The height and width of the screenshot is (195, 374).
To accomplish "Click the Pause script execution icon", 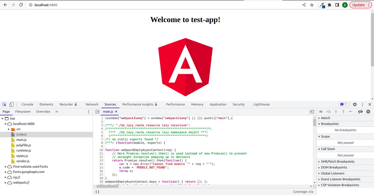I will point(321,112).
